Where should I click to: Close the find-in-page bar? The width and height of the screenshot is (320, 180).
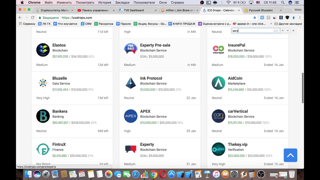pyautogui.click(x=293, y=30)
